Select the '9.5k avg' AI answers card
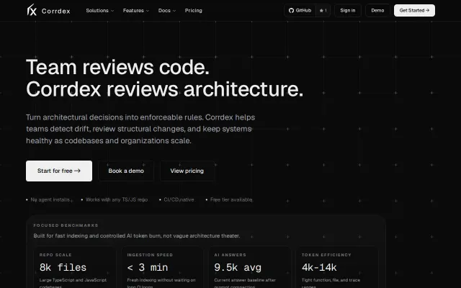The image size is (461, 288). (x=249, y=267)
